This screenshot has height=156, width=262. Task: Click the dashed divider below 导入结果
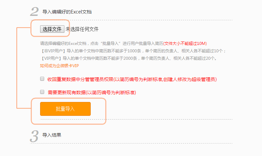pyautogui.click(x=131, y=143)
